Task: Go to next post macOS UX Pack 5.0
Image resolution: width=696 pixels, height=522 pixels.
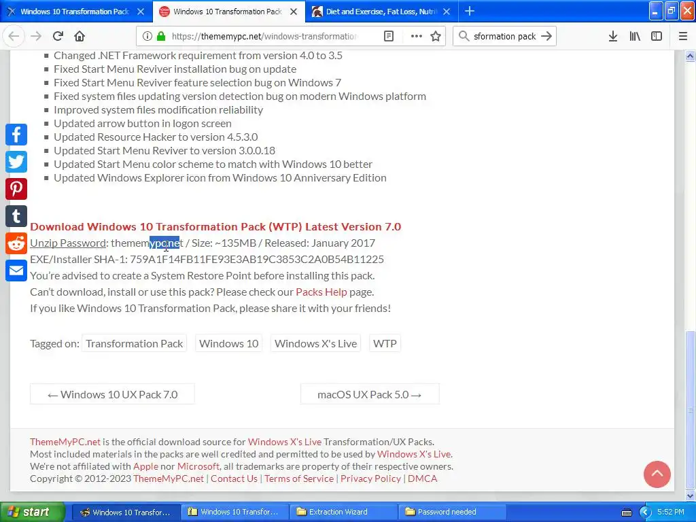Action: point(370,394)
